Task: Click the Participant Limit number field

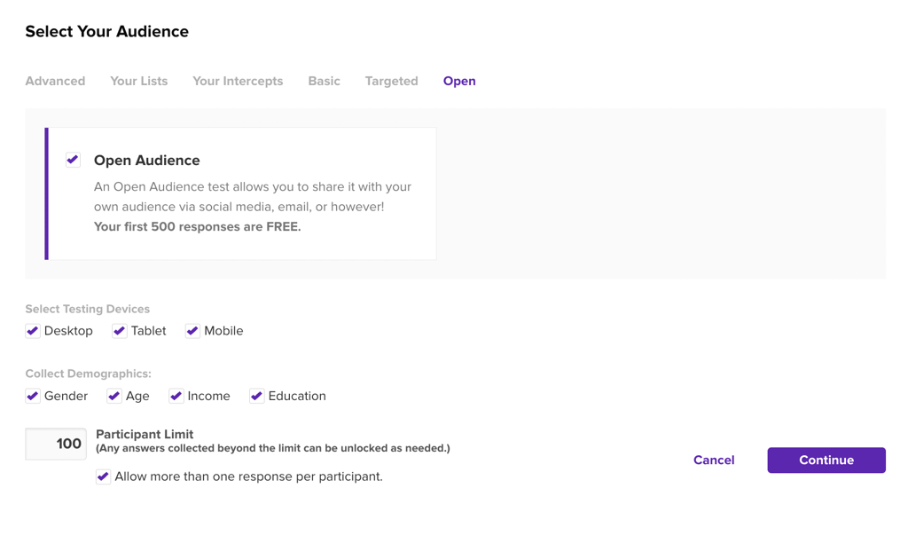Action: click(56, 444)
